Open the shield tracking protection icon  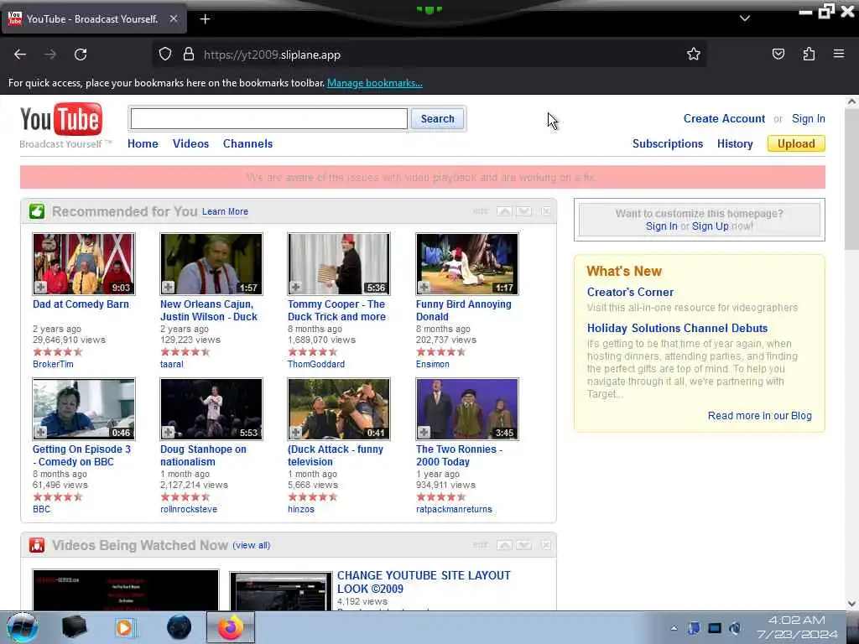tap(165, 55)
